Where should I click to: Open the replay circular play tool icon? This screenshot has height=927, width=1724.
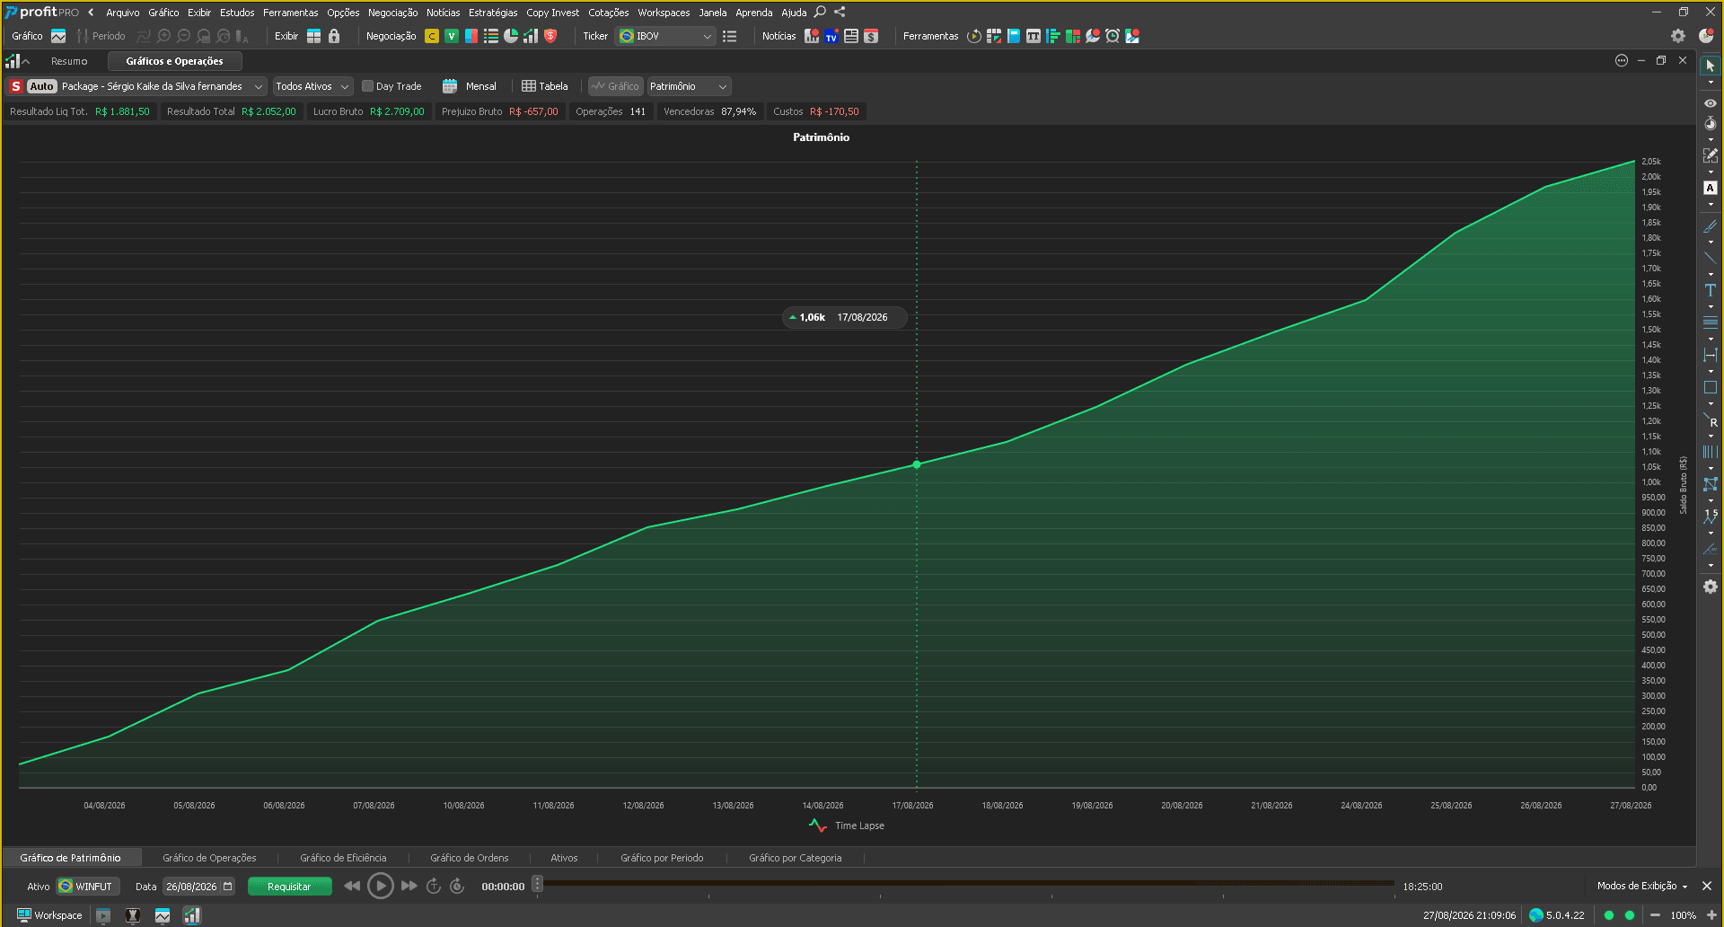(x=973, y=36)
